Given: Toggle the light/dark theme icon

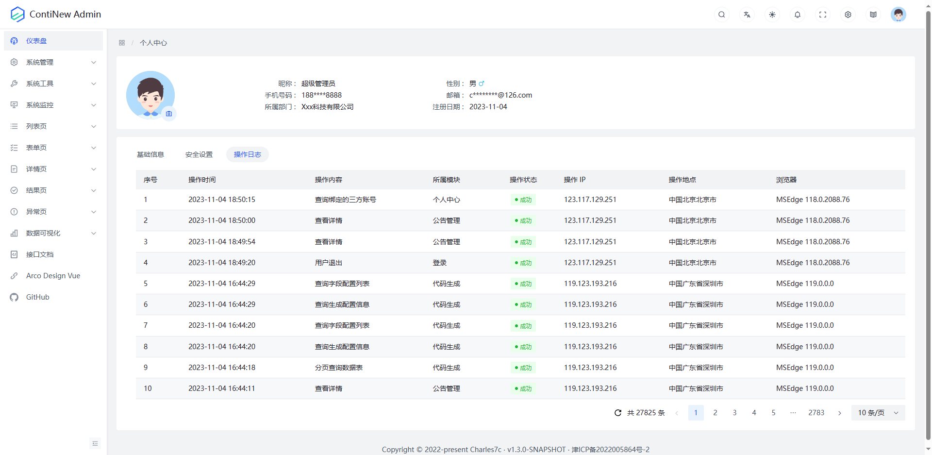Looking at the screenshot, I should 772,15.
